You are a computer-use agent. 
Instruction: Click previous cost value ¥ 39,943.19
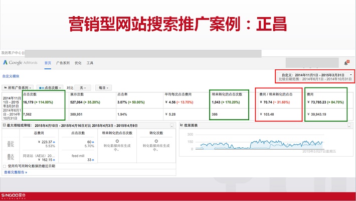point(316,114)
